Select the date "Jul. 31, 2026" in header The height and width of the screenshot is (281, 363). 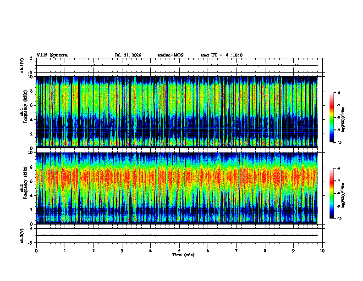[x=128, y=55]
